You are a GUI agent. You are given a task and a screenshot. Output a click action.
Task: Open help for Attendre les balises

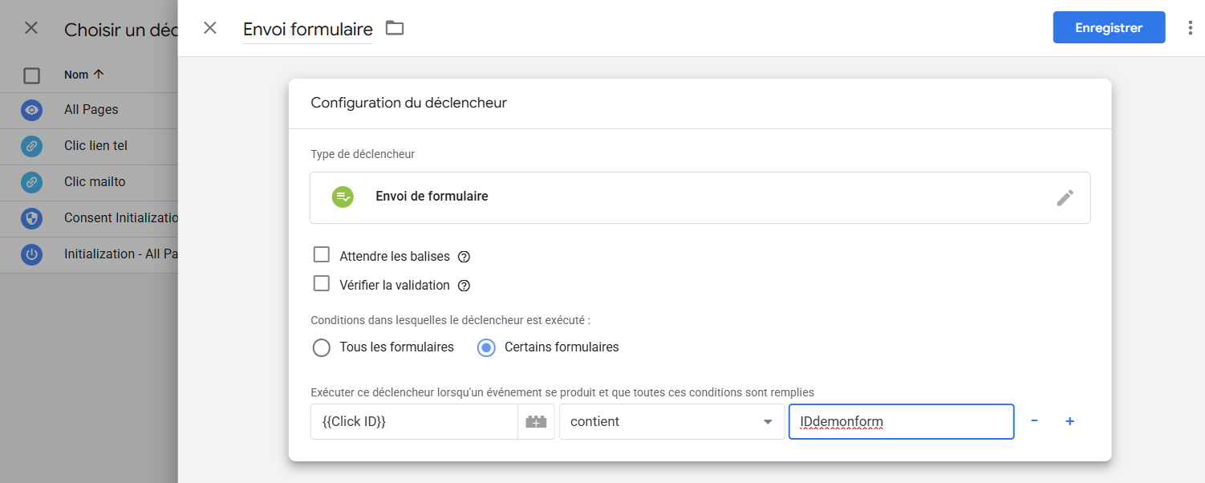tap(464, 258)
